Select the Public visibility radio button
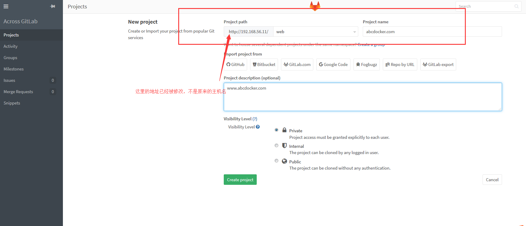Image resolution: width=526 pixels, height=226 pixels. tap(276, 161)
